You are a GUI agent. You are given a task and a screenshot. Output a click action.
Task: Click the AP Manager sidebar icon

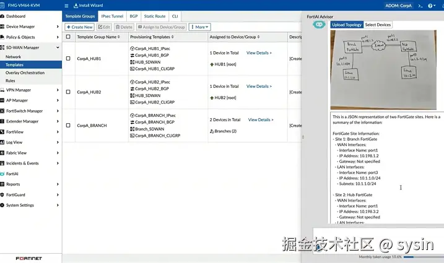pos(2,100)
